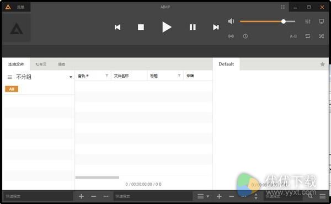Switch to the third library tab
The image size is (331, 204).
pos(61,65)
